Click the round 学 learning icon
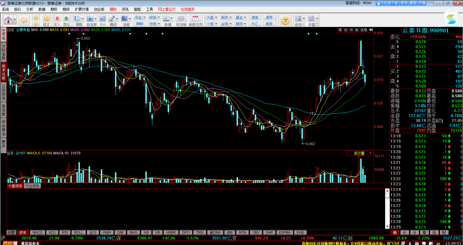Image resolution: width=463 pixels, height=245 pixels. click(286, 20)
